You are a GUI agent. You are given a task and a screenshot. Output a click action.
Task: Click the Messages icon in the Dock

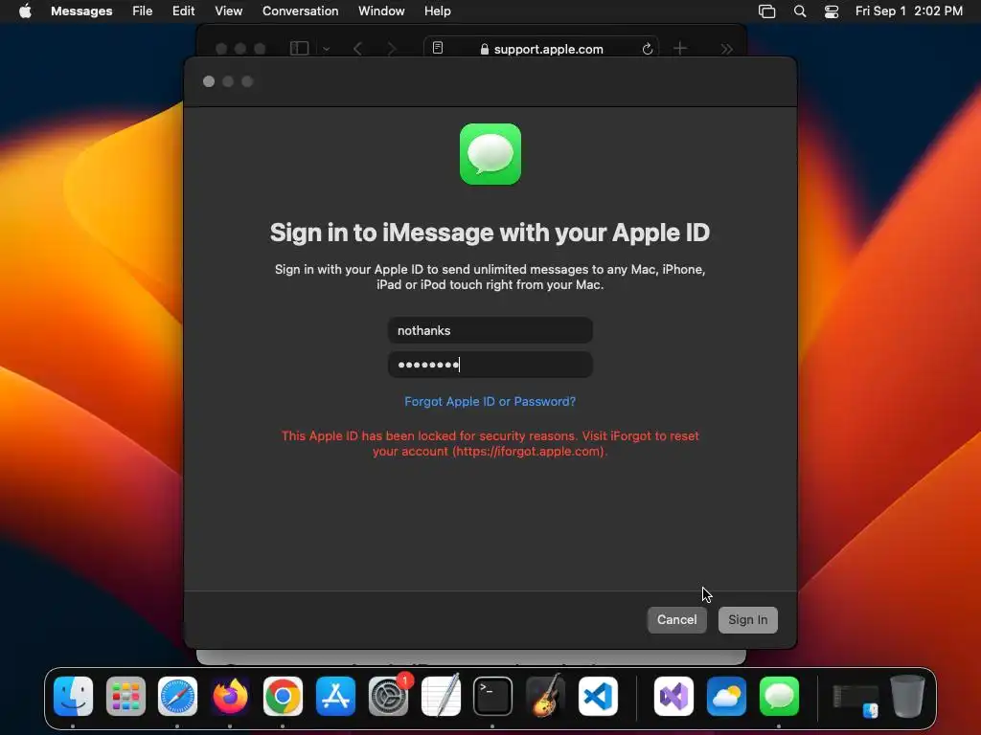(779, 696)
